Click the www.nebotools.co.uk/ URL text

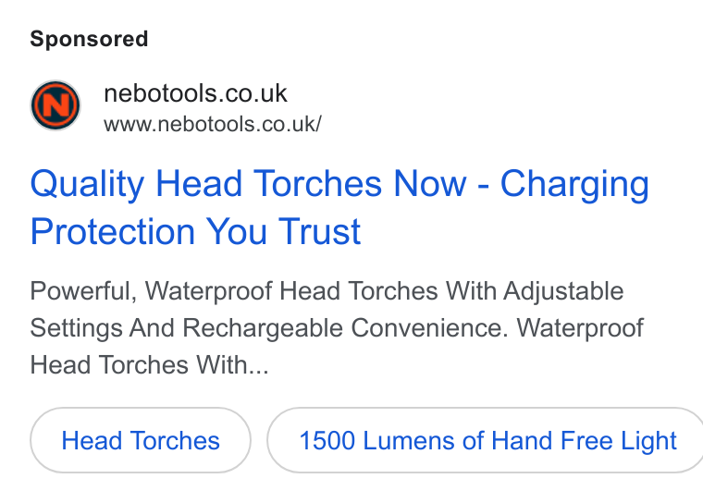tap(213, 124)
